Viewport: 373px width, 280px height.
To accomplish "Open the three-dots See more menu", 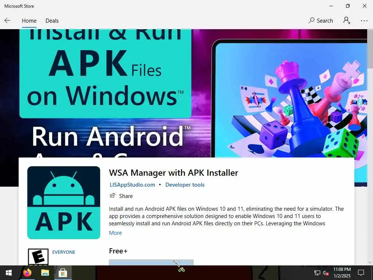I will coord(364,21).
